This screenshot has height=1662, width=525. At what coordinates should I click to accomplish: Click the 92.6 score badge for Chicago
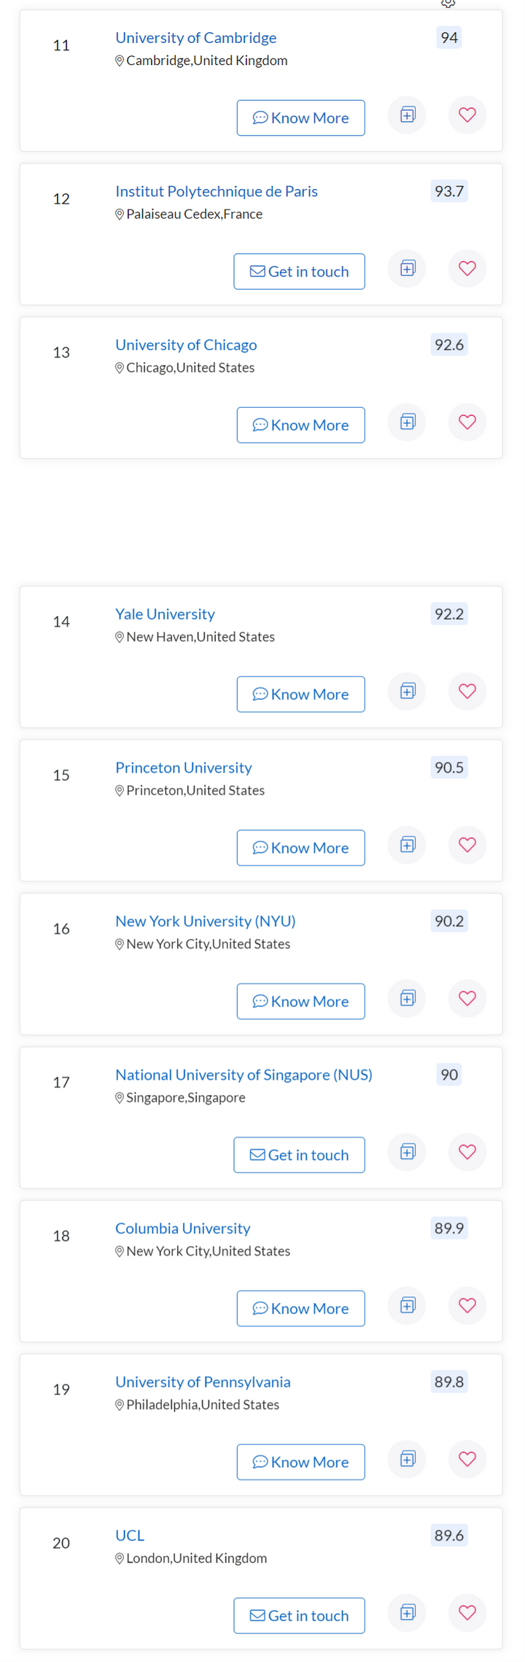(449, 344)
